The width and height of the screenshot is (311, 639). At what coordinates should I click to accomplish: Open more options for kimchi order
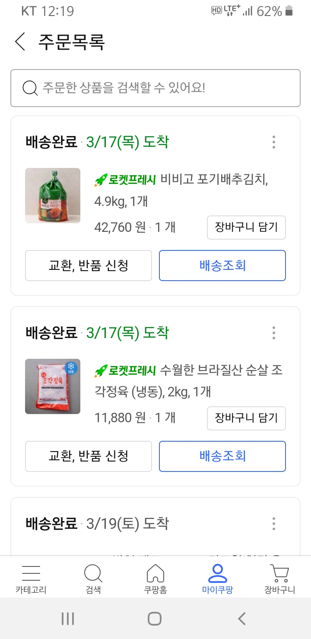tap(274, 142)
